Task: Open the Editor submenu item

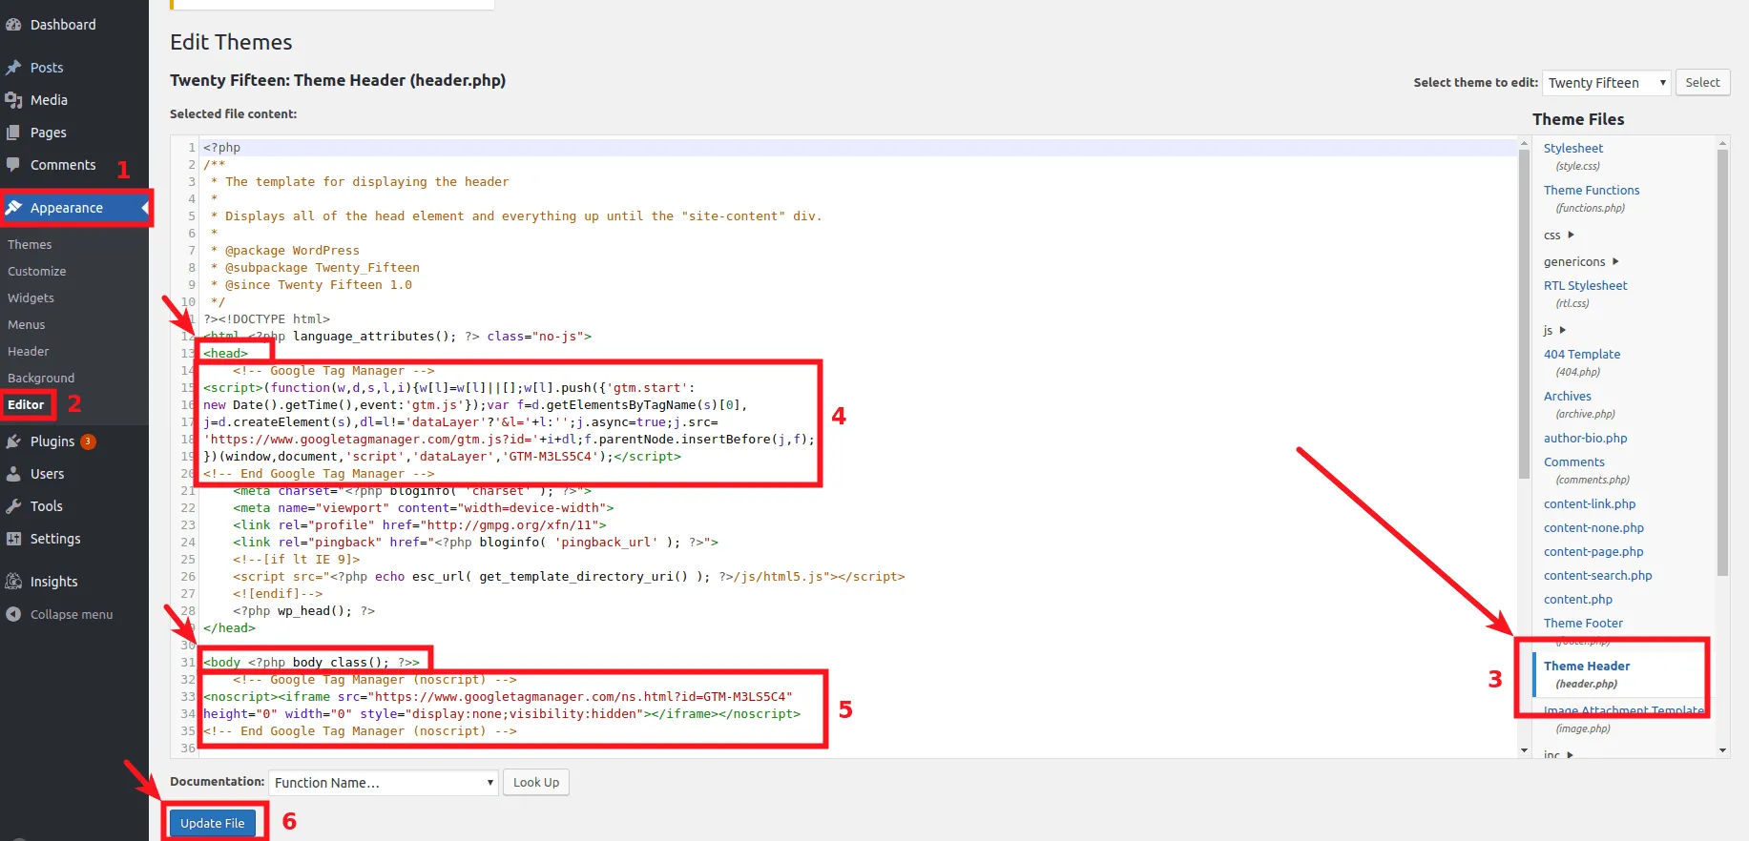Action: click(26, 405)
